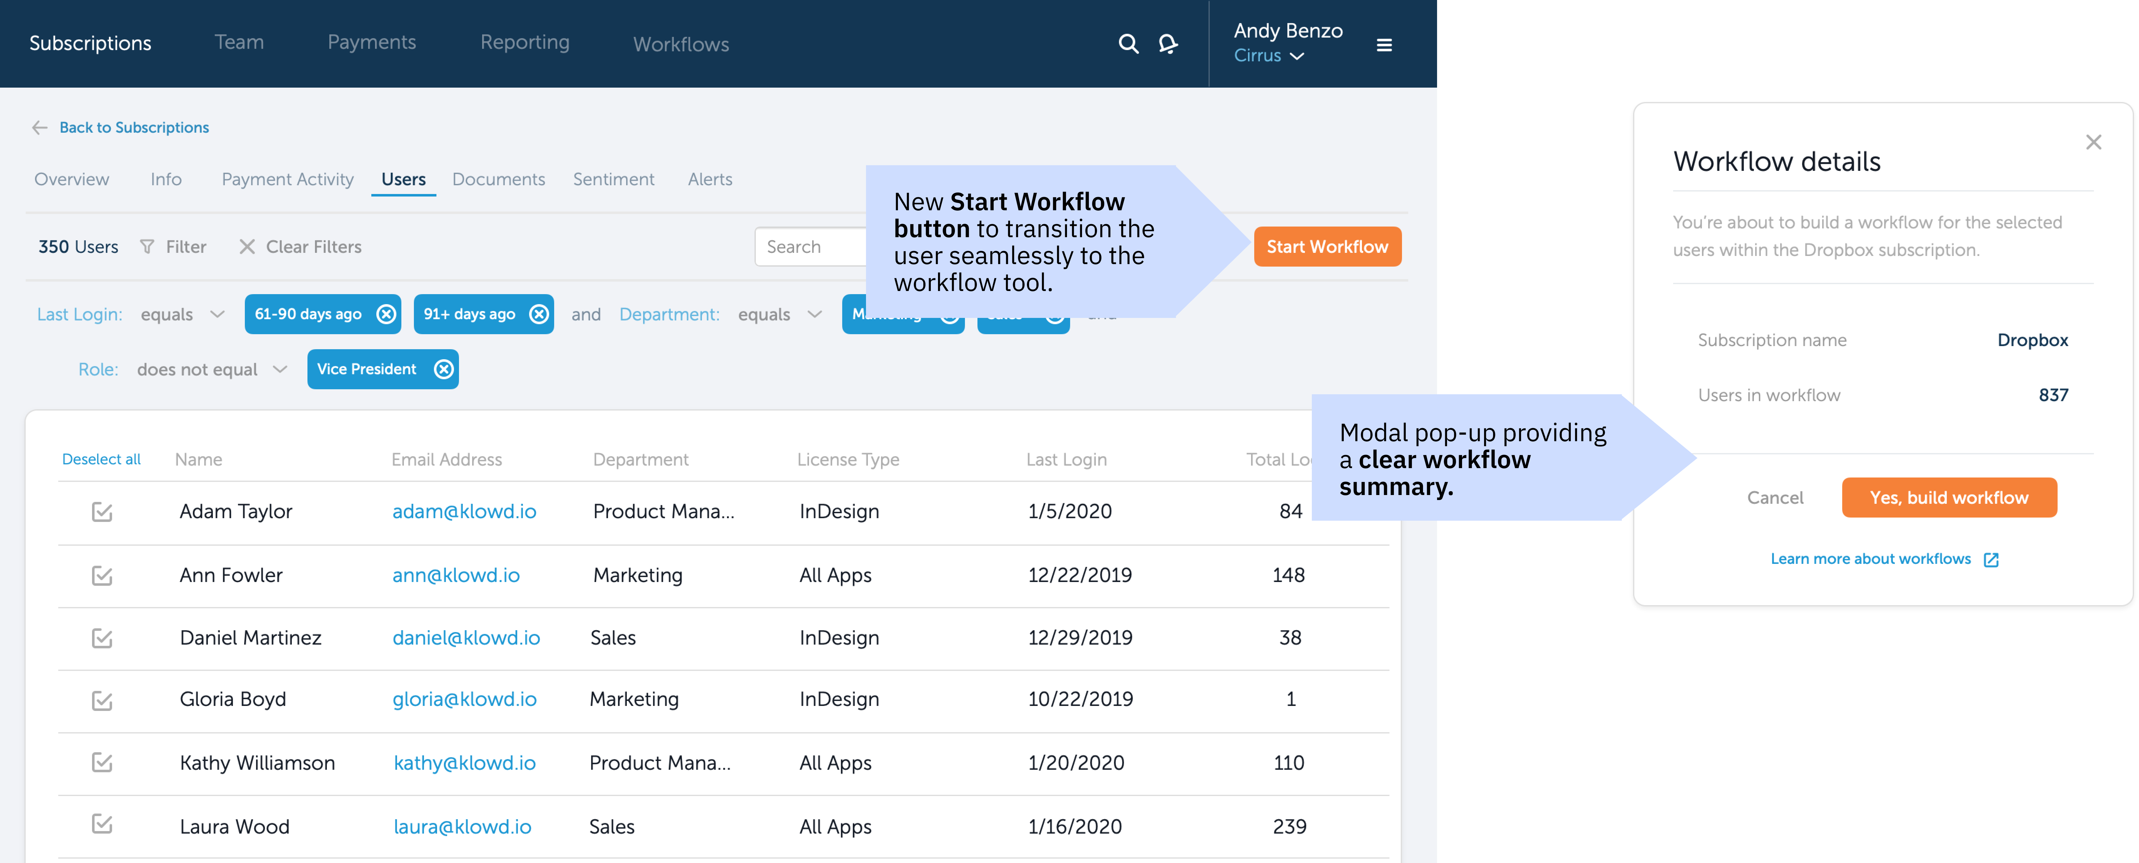The image size is (2139, 863).
Task: Click external link icon beside Learn more
Action: point(1991,560)
